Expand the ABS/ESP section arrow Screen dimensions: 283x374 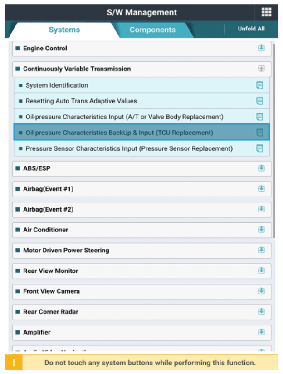click(261, 168)
